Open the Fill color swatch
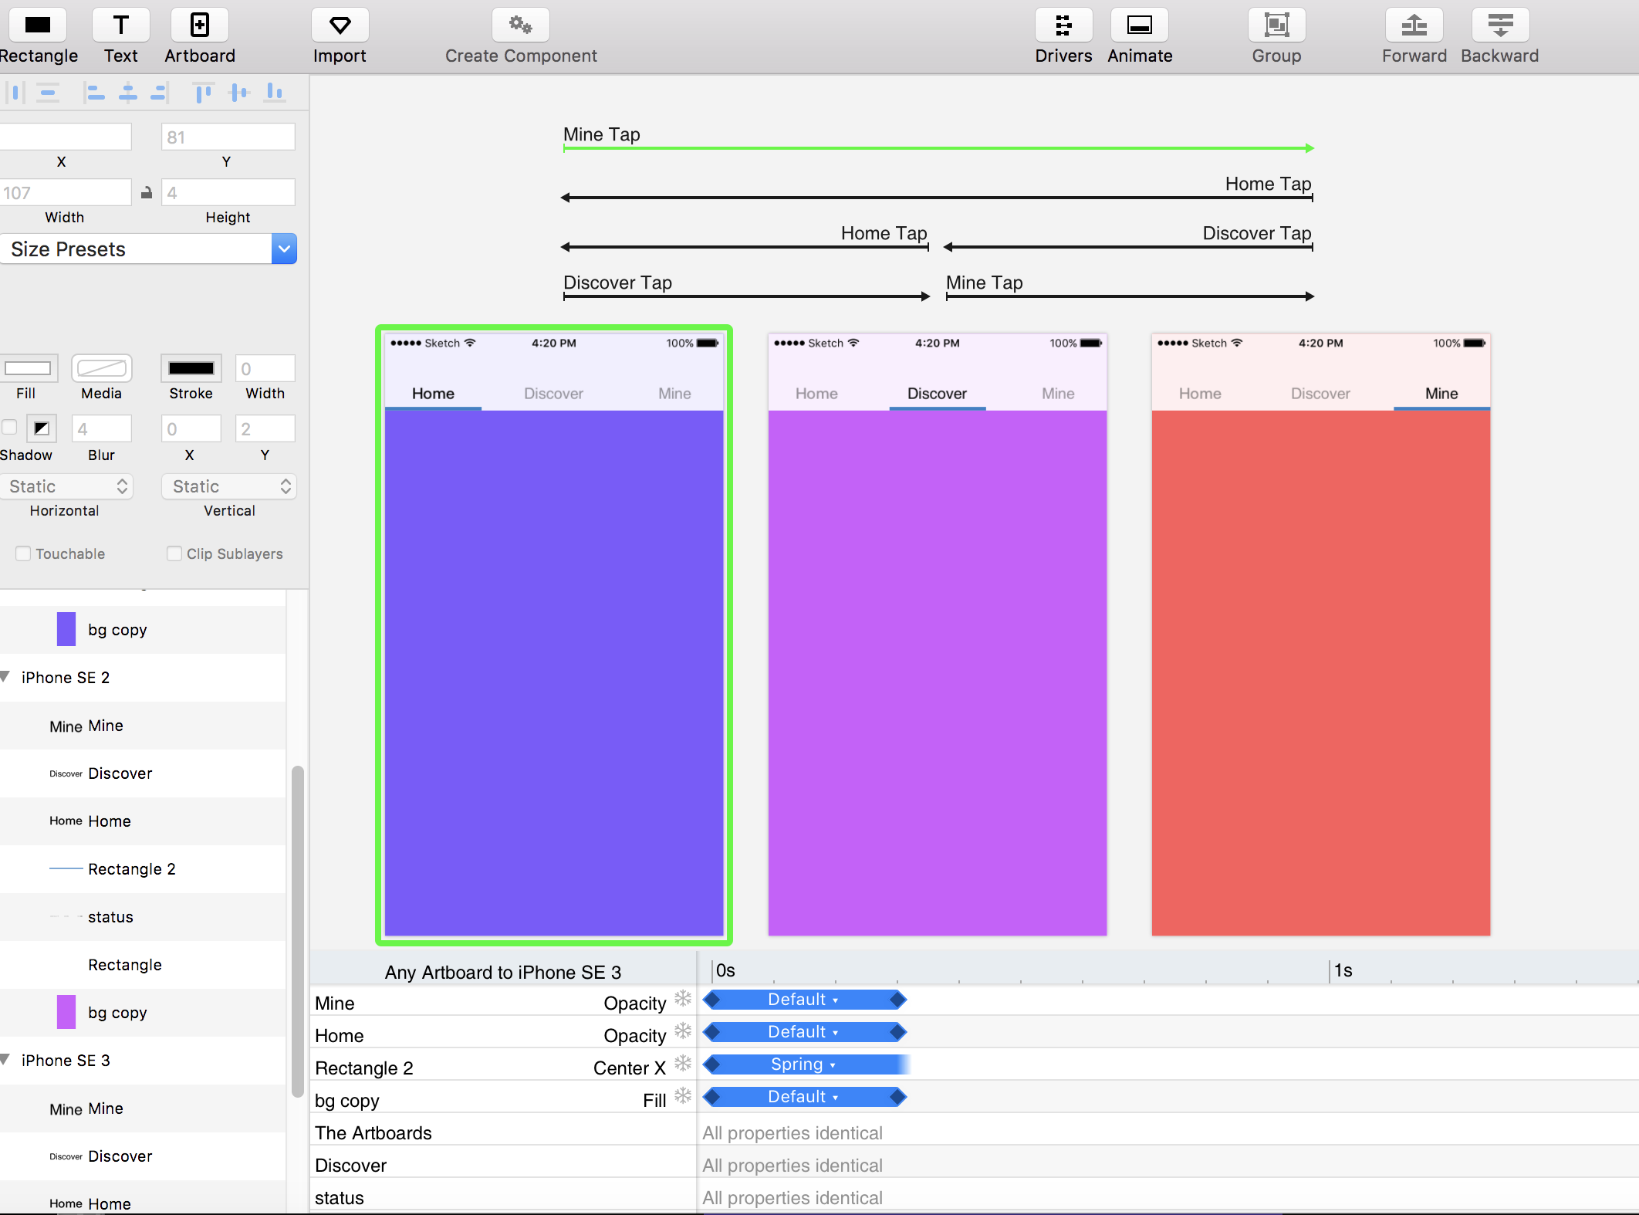 coord(28,368)
